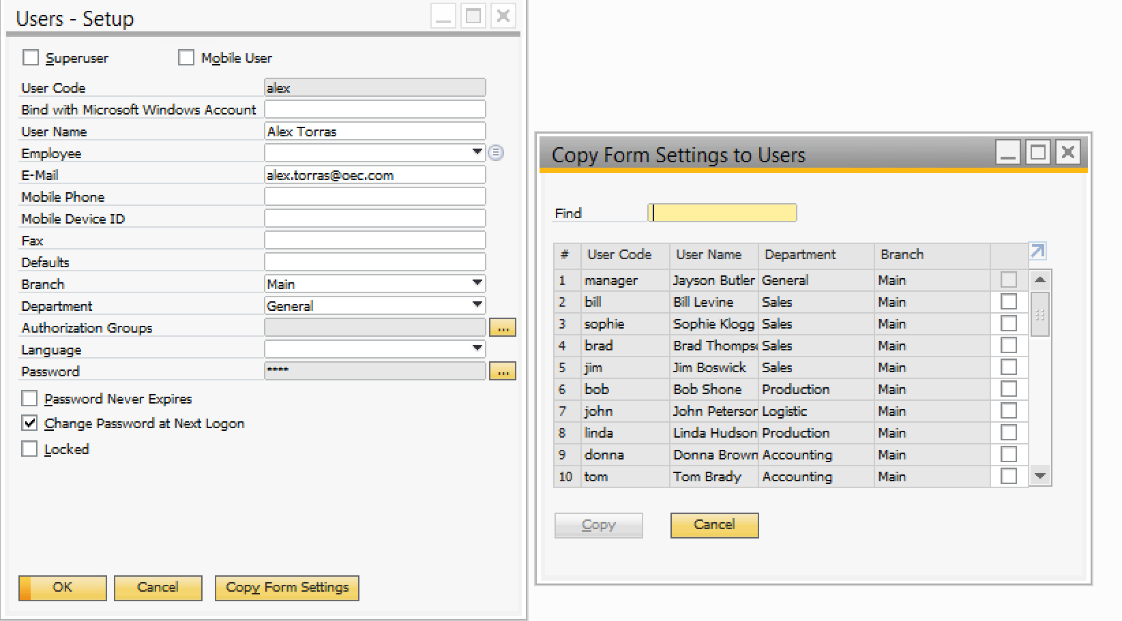Screen dimensions: 1122x621
Task: Click OK in Users Setup
Action: point(63,588)
